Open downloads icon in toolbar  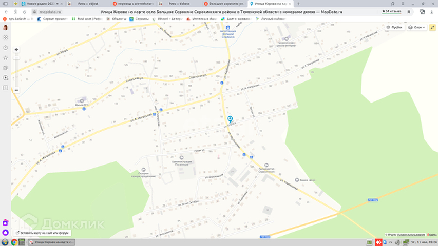[x=431, y=12]
